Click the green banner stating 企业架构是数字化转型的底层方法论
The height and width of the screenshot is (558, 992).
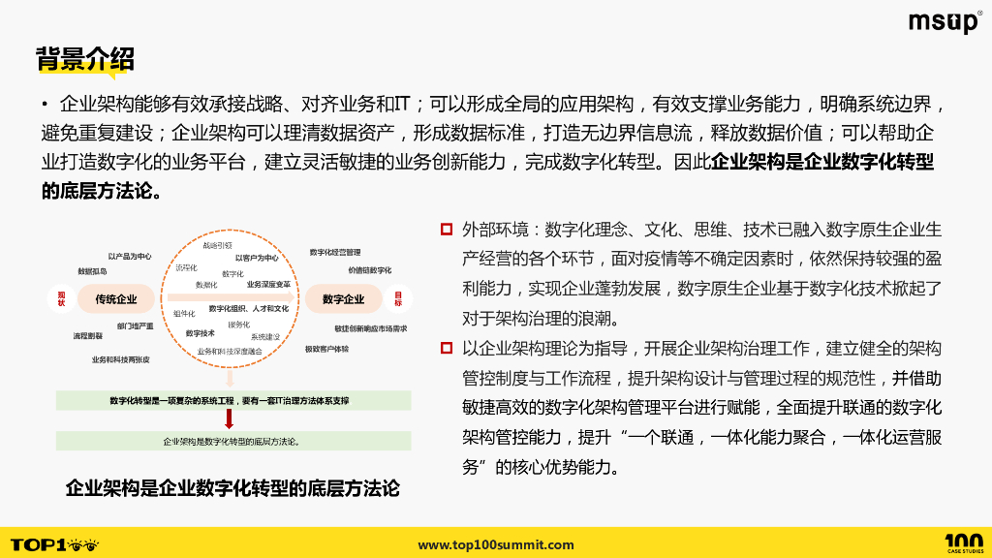pyautogui.click(x=231, y=442)
